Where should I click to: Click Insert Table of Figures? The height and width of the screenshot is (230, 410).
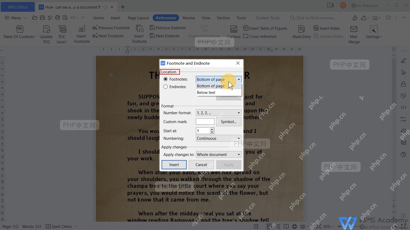click(265, 28)
